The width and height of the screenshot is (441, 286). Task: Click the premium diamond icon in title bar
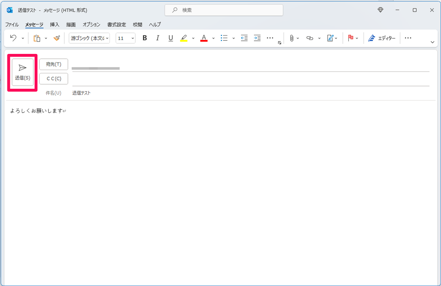381,10
